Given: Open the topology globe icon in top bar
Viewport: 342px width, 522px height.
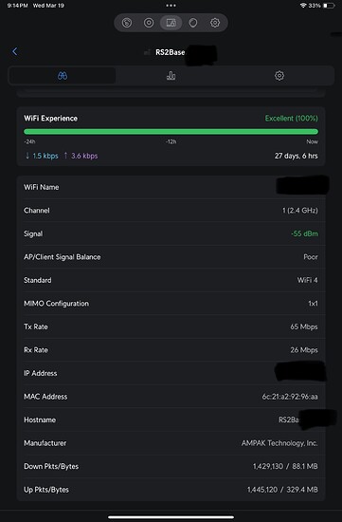Looking at the screenshot, I should [x=193, y=23].
